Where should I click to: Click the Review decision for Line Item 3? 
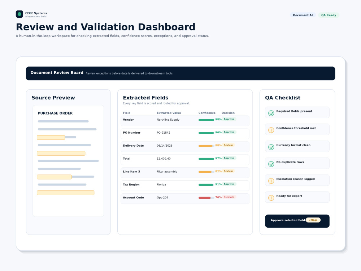click(x=228, y=171)
